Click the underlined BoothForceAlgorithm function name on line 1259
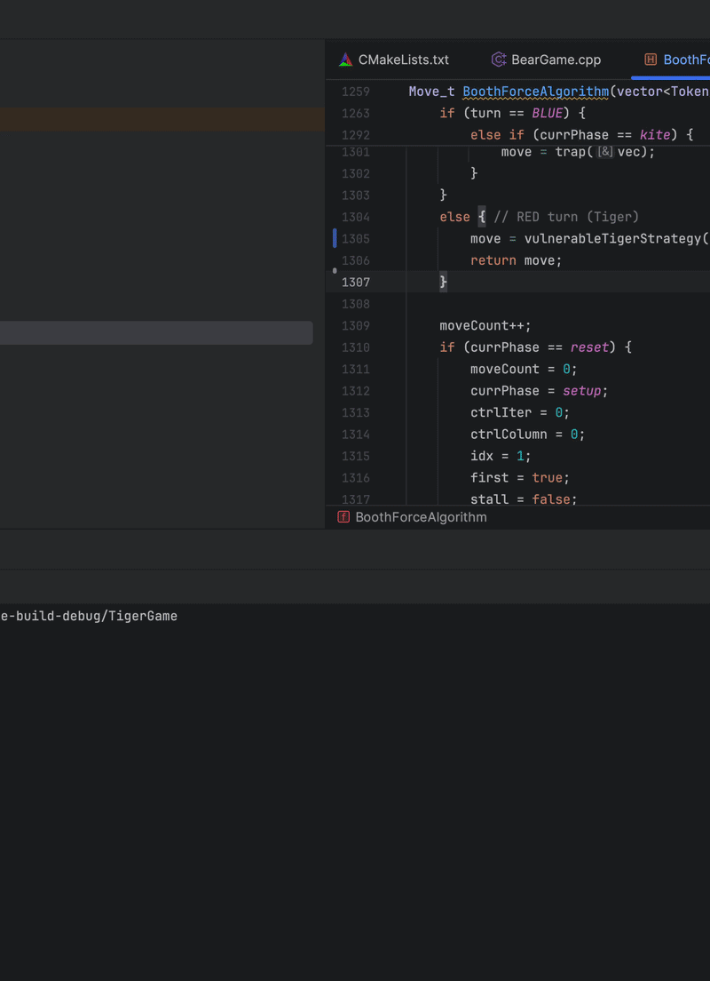The height and width of the screenshot is (981, 710). point(536,92)
